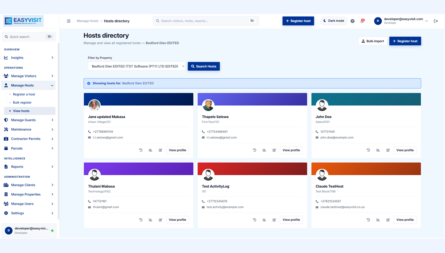Open stats chart icon on Thapelo Selowa card

click(x=265, y=150)
